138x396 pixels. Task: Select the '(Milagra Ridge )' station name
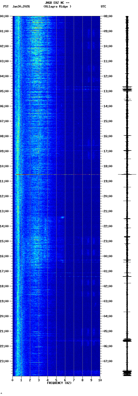(57, 6)
